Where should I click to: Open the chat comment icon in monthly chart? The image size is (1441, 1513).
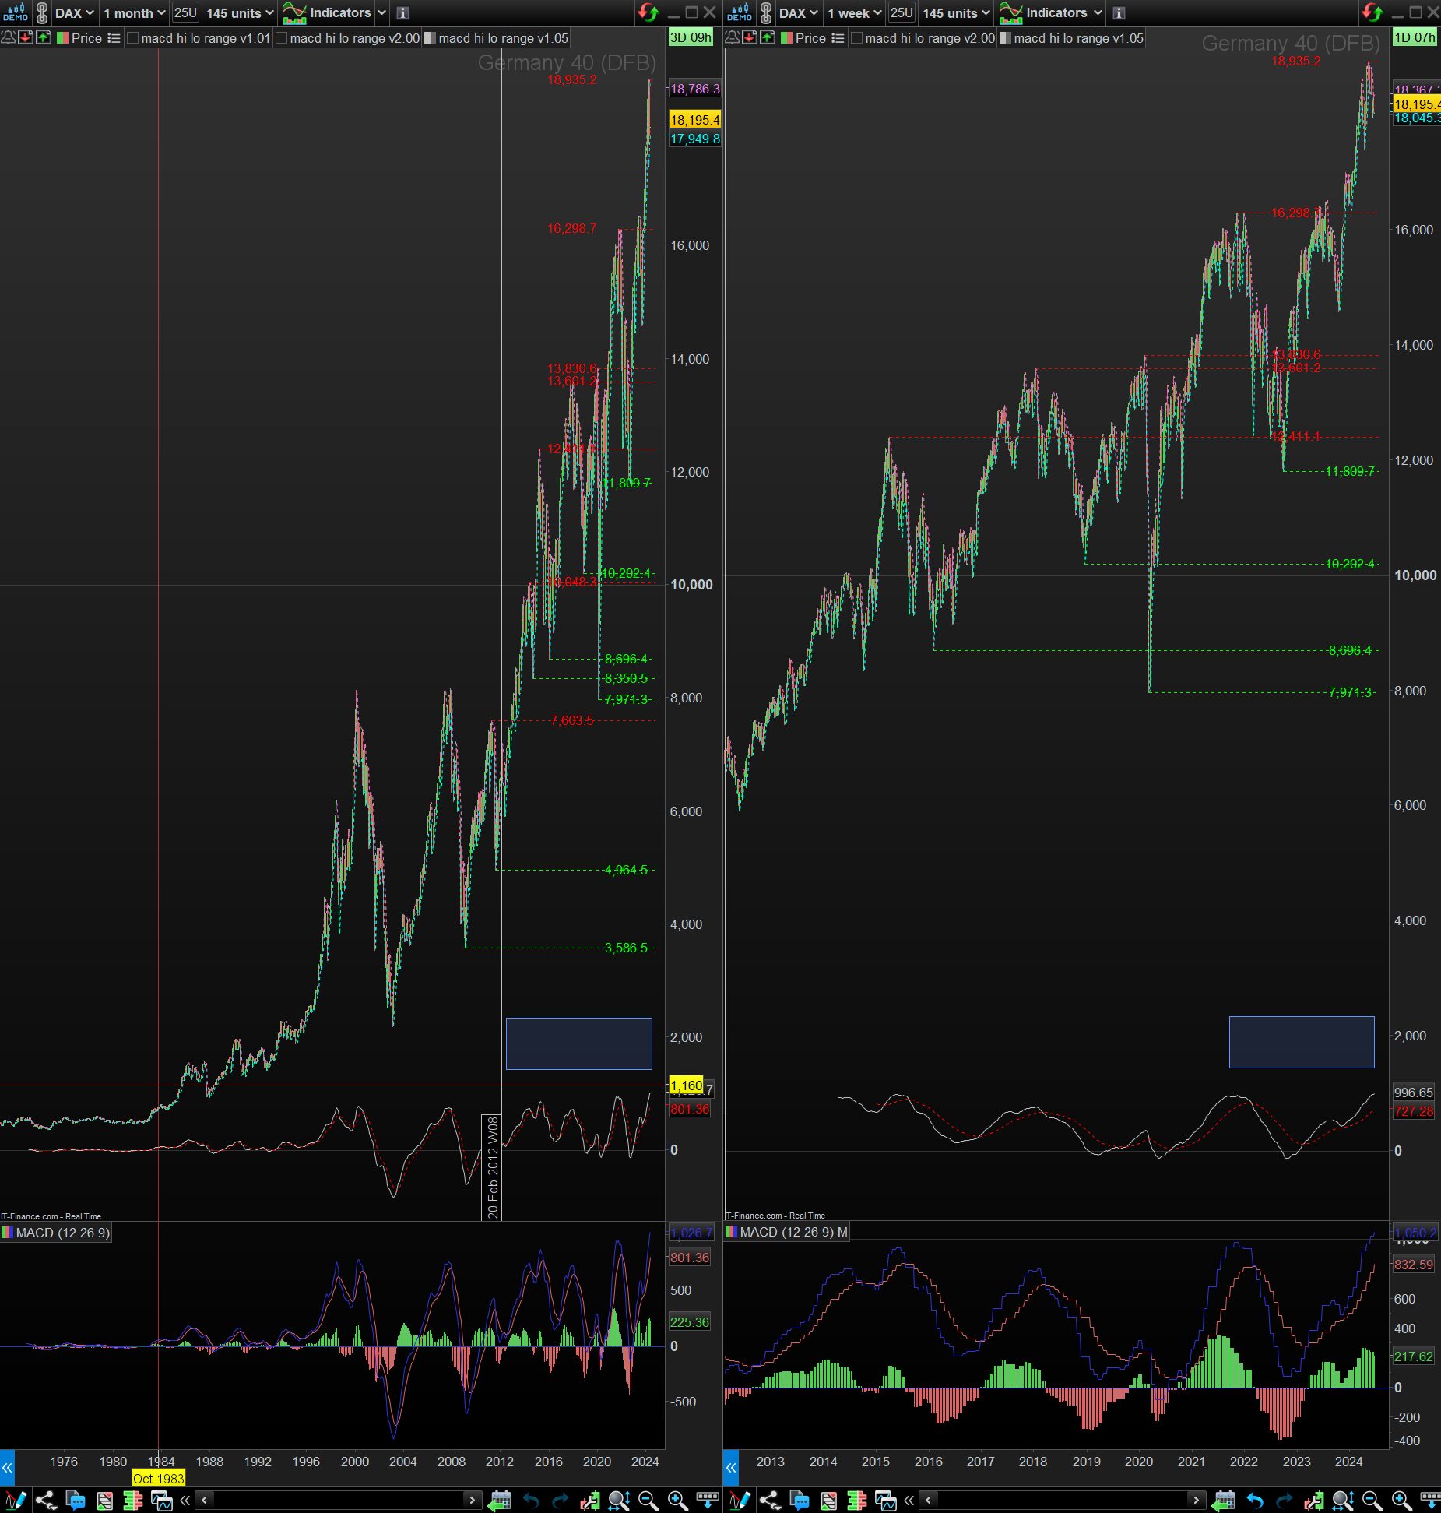76,1500
